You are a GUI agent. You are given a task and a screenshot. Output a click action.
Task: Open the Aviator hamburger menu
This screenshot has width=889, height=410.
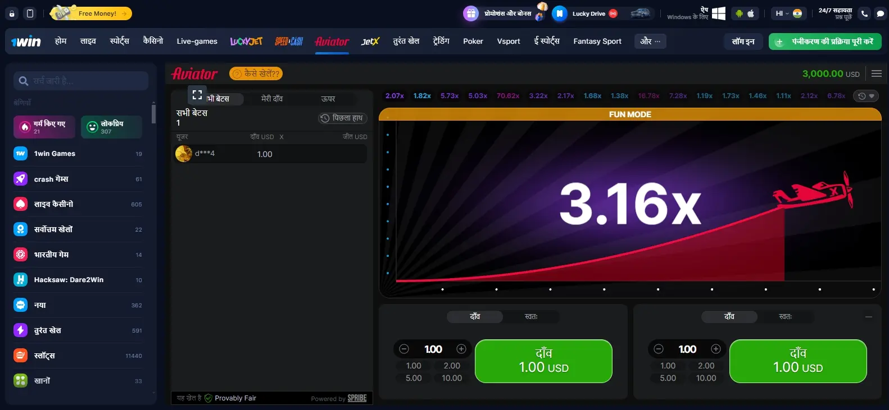pyautogui.click(x=877, y=73)
